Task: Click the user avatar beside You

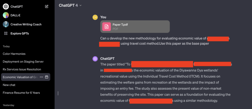Action: [x=95, y=17]
